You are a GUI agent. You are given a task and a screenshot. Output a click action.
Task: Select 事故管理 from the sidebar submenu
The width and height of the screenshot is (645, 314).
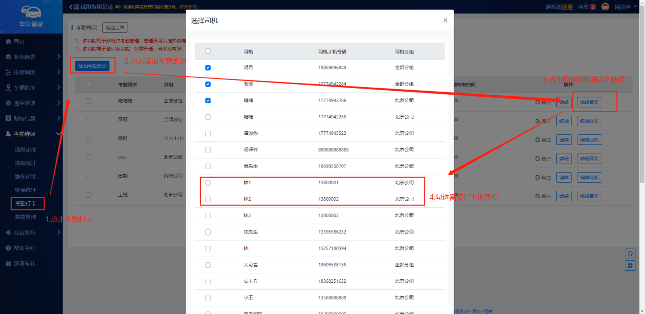(25, 217)
